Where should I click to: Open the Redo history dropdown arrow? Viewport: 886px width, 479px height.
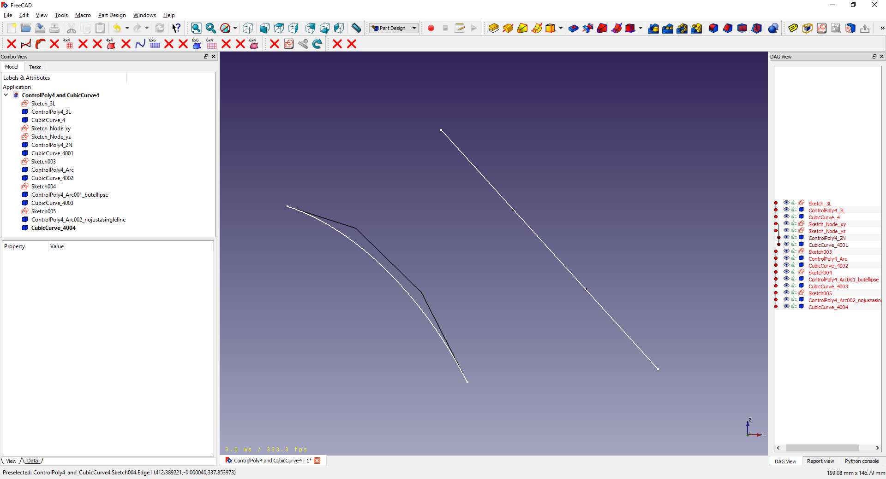[147, 28]
